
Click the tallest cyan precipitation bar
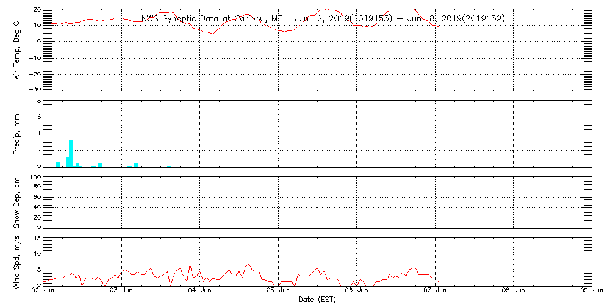[x=71, y=153]
